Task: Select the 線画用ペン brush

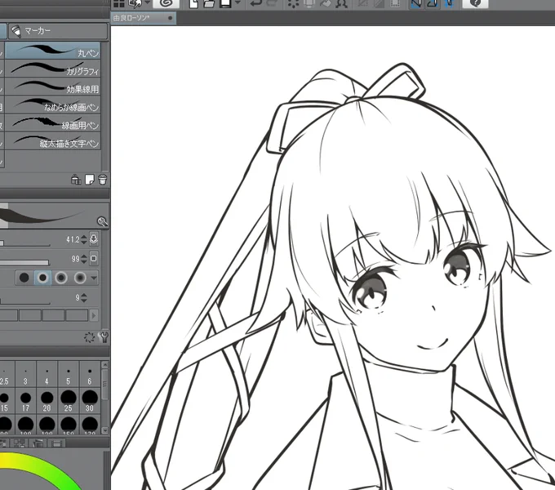Action: pyautogui.click(x=53, y=122)
